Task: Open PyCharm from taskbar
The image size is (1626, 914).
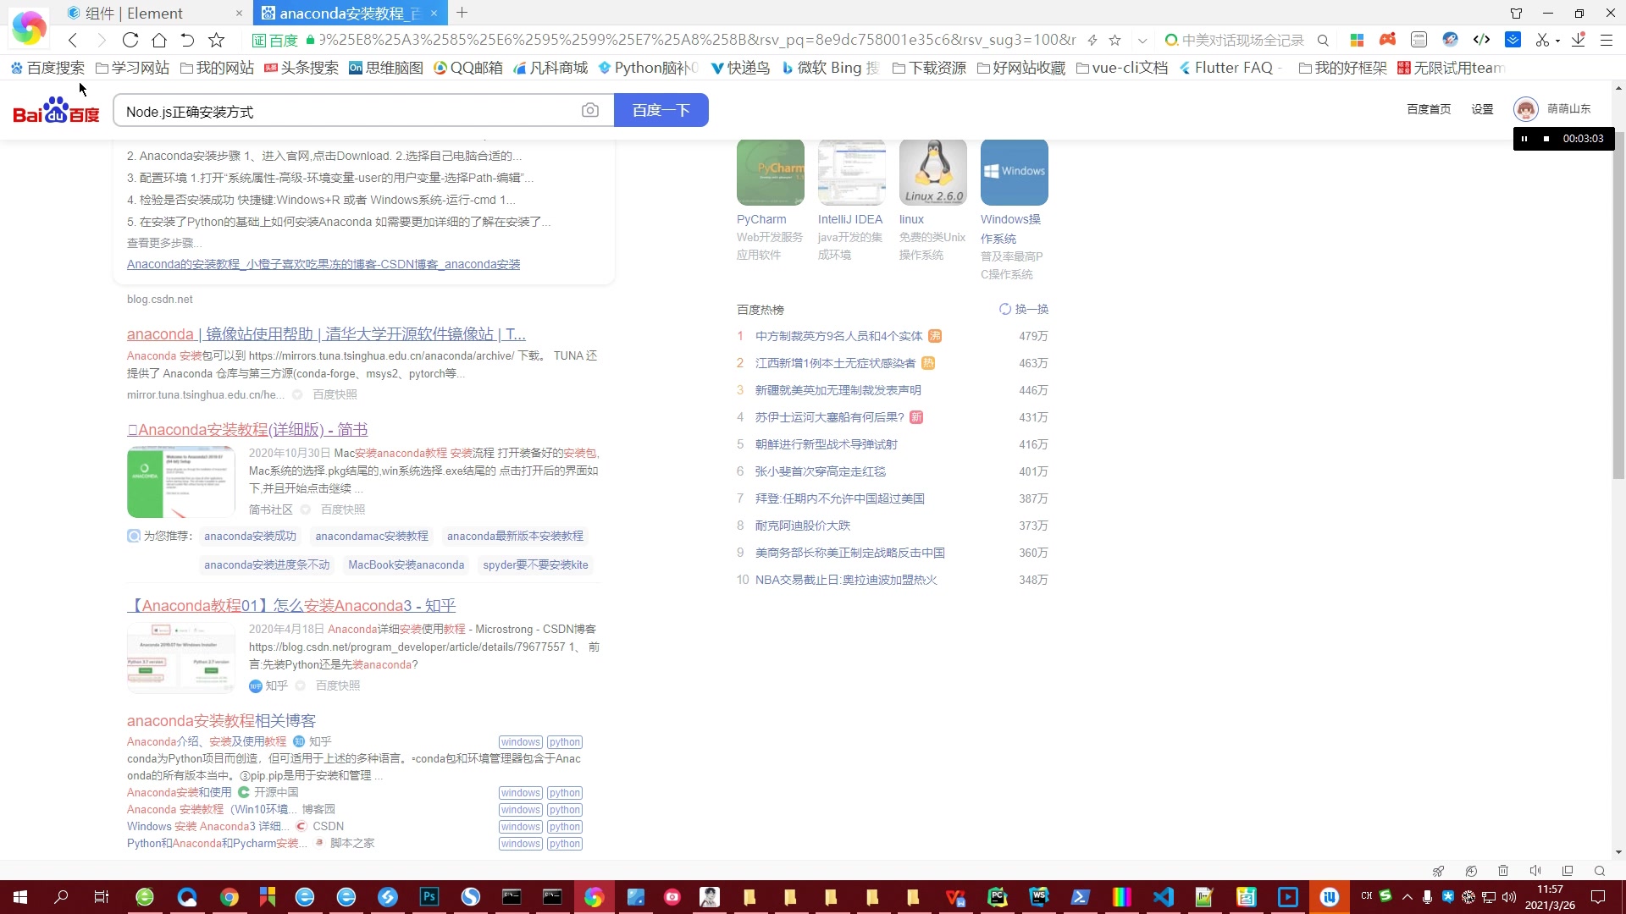Action: [998, 897]
